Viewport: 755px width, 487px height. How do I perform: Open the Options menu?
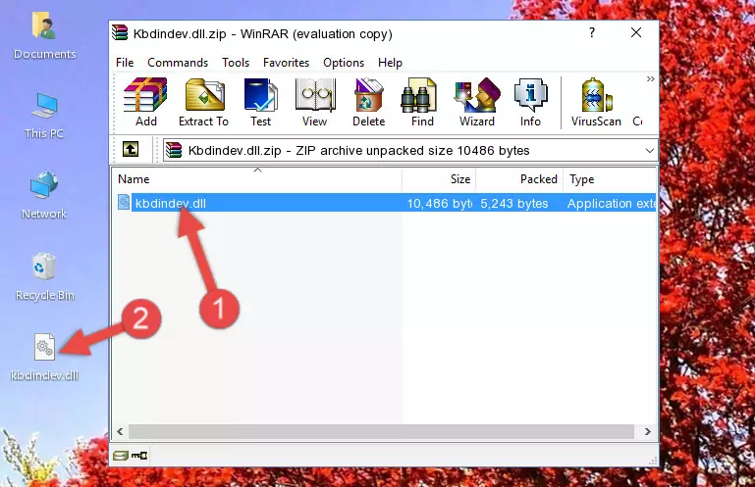[x=344, y=63]
